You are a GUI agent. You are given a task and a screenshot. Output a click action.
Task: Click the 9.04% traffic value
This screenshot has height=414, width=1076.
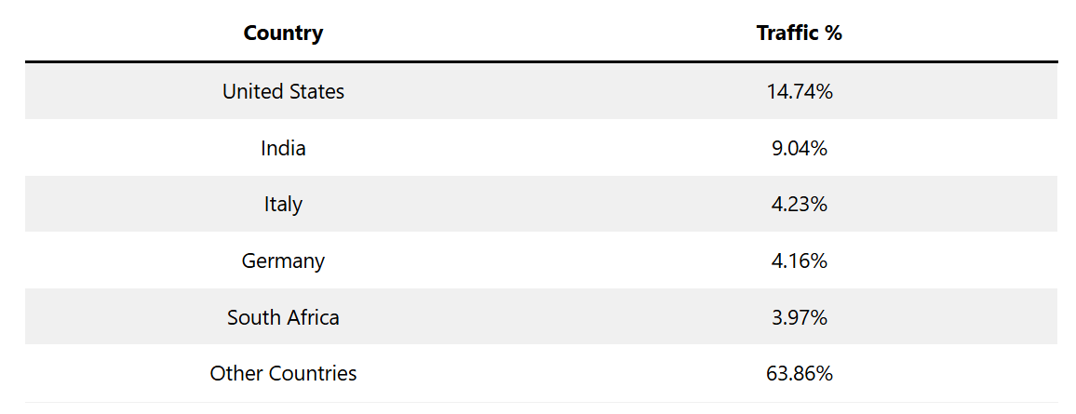[799, 148]
